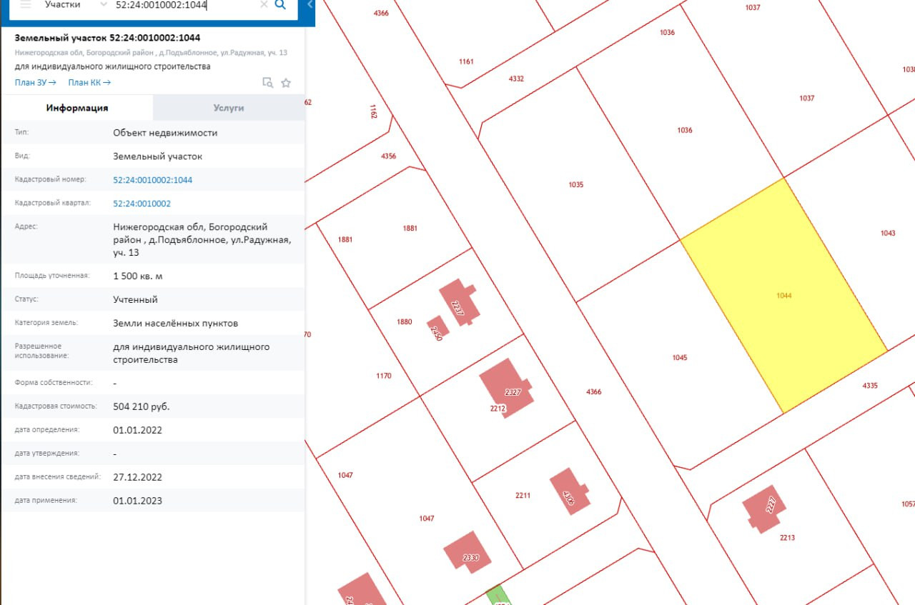Screen dimensions: 915x605
Task: Select building 2330 on the map
Action: pyautogui.click(x=468, y=551)
